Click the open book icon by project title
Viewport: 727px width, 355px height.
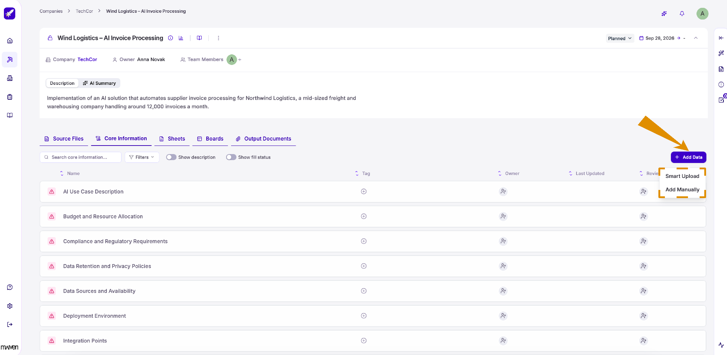pyautogui.click(x=199, y=38)
